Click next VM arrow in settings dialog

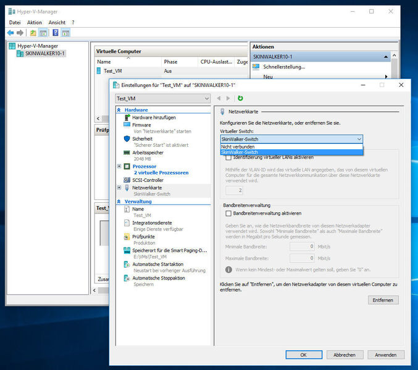click(228, 98)
